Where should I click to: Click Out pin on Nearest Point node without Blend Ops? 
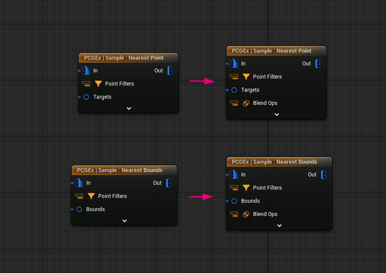tap(170, 71)
